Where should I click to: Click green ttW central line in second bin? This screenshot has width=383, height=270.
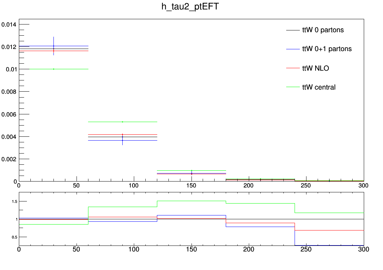coord(123,122)
